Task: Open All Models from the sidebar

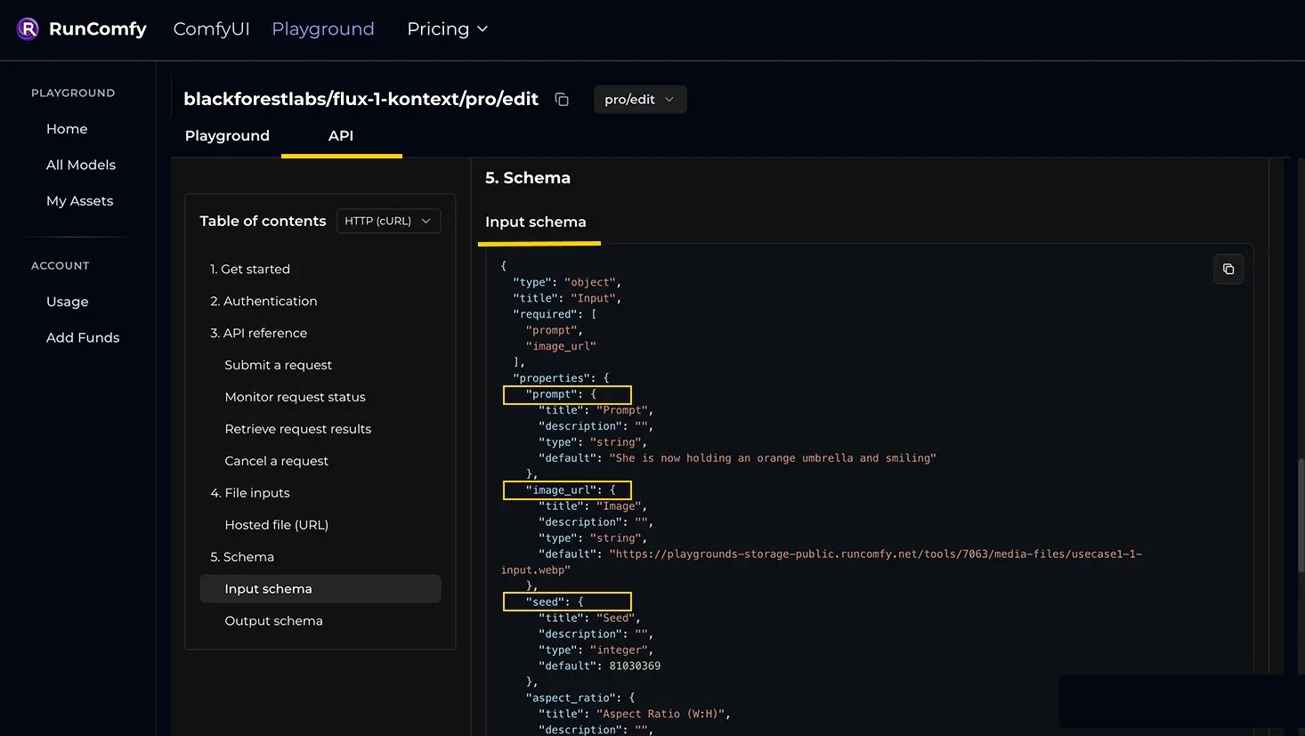Action: [x=80, y=164]
